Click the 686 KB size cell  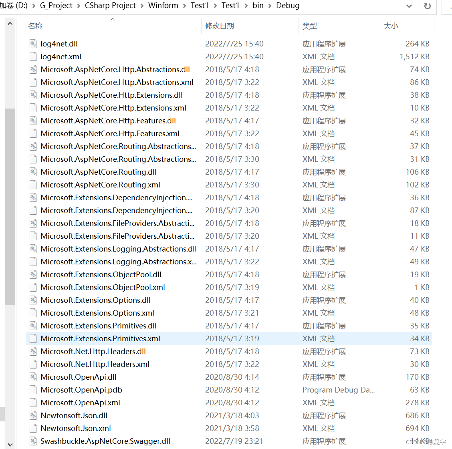click(x=418, y=416)
